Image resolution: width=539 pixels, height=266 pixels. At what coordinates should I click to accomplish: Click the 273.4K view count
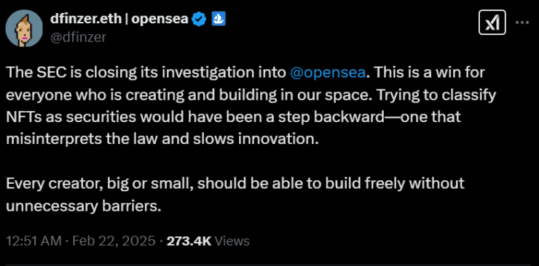coord(189,241)
